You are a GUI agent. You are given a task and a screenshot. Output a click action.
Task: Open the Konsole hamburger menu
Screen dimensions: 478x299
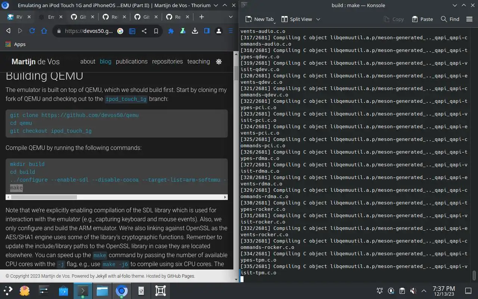(469, 19)
